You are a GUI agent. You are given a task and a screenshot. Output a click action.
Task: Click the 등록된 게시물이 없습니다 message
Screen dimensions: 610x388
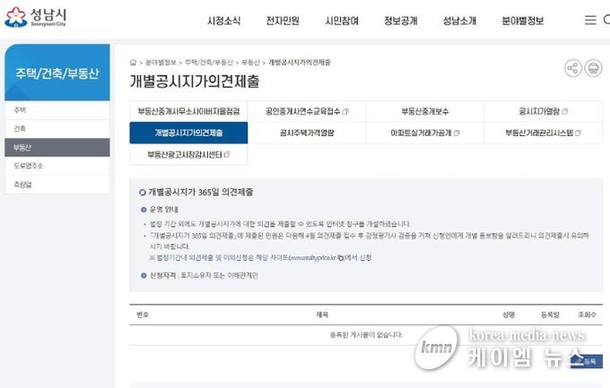[x=366, y=335]
